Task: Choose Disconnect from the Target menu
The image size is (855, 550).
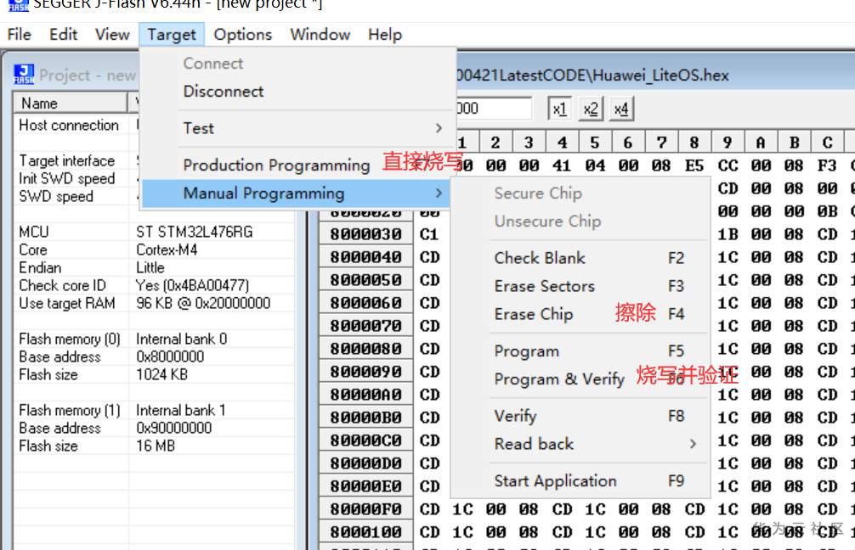Action: pos(297,91)
